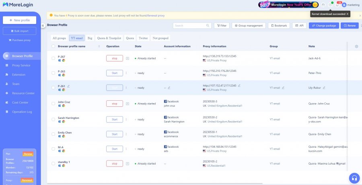This screenshot has height=185, width=362.
Task: Check the Emily Chen row checkbox
Action: pos(53,134)
